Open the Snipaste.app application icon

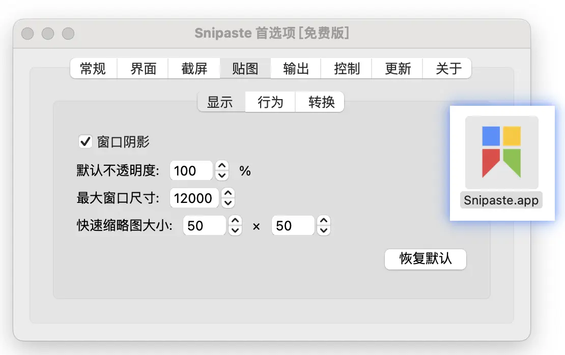pos(501,153)
